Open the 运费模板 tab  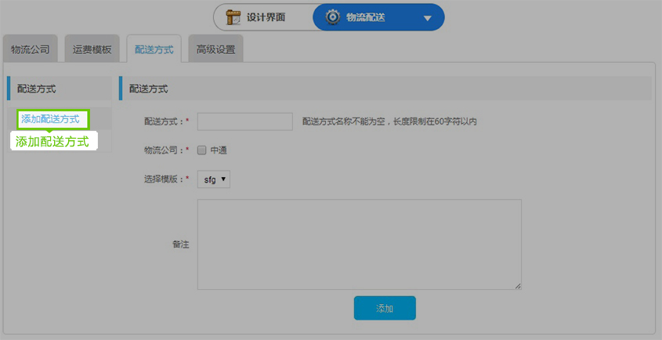92,49
